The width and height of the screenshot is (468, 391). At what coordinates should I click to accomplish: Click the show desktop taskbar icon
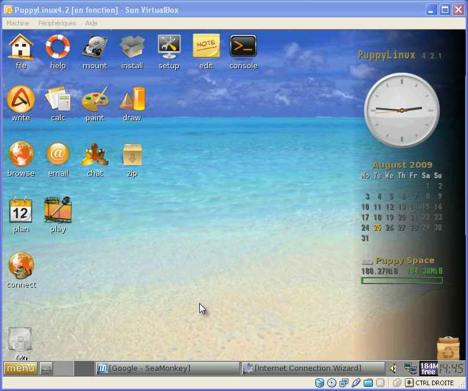(46, 368)
